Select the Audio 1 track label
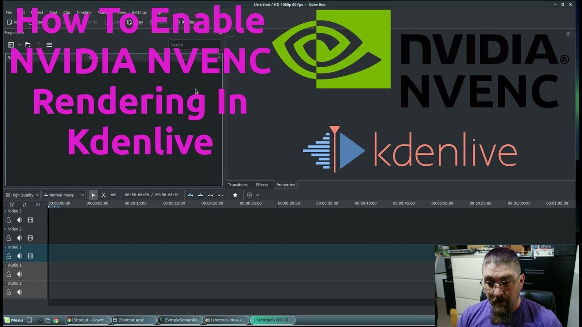Viewport: 582px width, 327px height. pyautogui.click(x=15, y=265)
